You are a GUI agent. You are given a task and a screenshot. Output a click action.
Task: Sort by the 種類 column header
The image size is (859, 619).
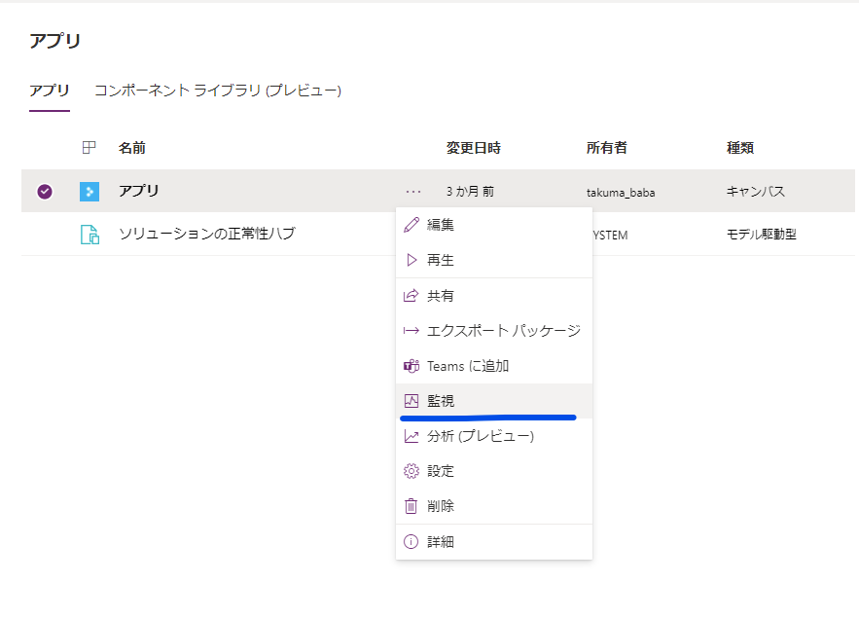click(x=740, y=148)
